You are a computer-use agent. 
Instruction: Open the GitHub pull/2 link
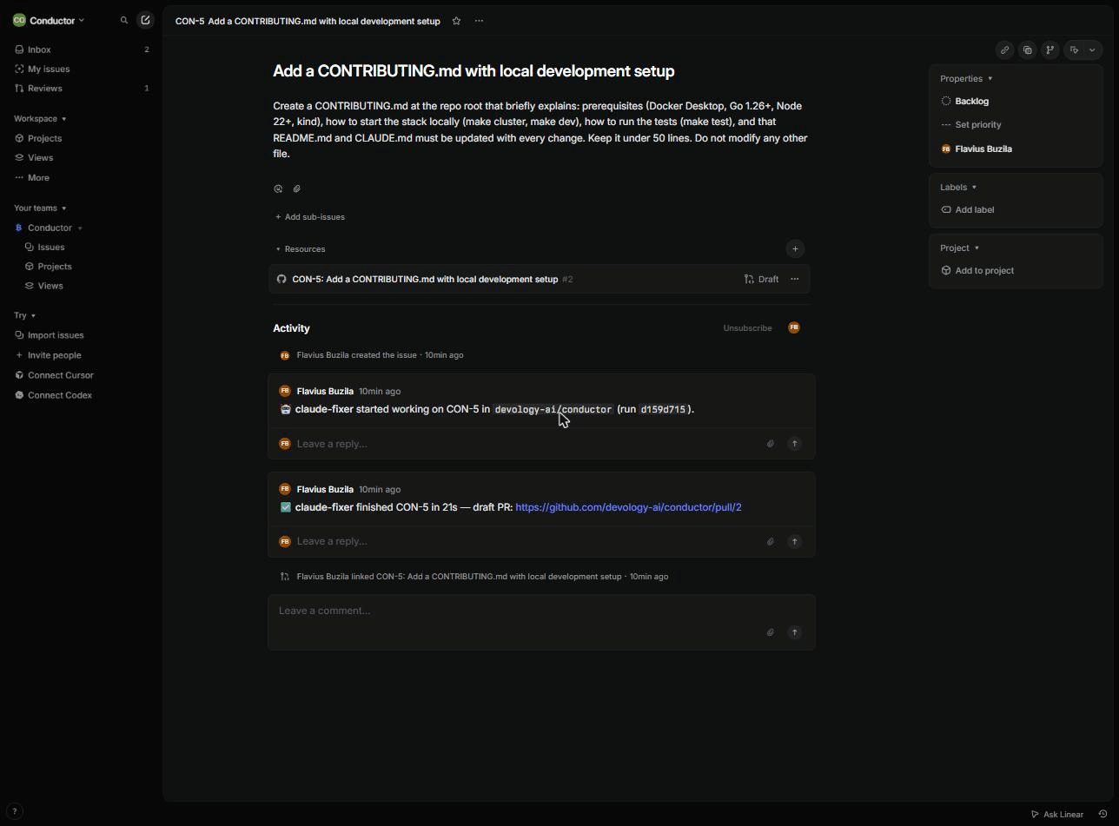(x=628, y=507)
